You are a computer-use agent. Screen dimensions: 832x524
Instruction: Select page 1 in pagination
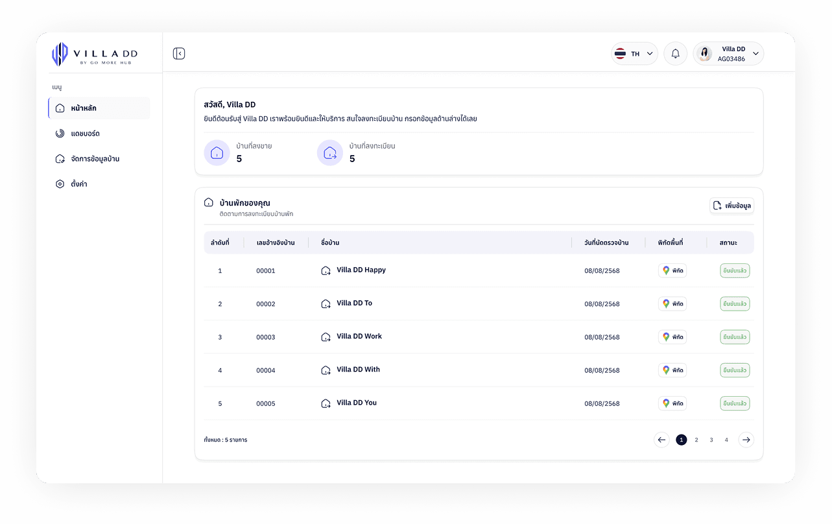pyautogui.click(x=682, y=440)
